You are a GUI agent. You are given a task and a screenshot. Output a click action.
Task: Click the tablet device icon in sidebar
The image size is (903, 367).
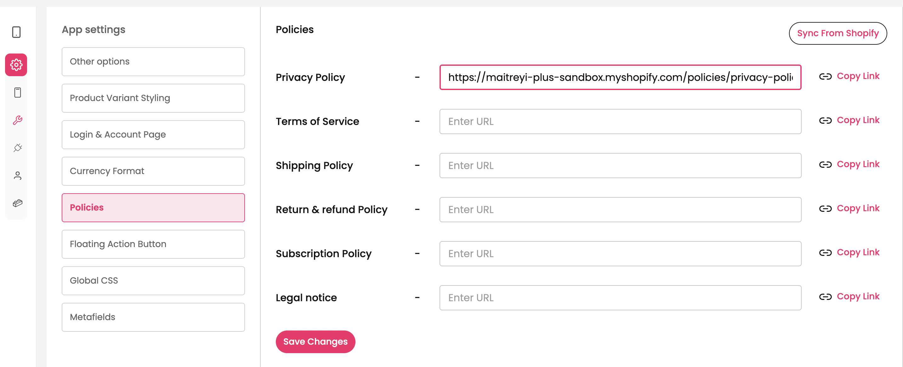16,32
